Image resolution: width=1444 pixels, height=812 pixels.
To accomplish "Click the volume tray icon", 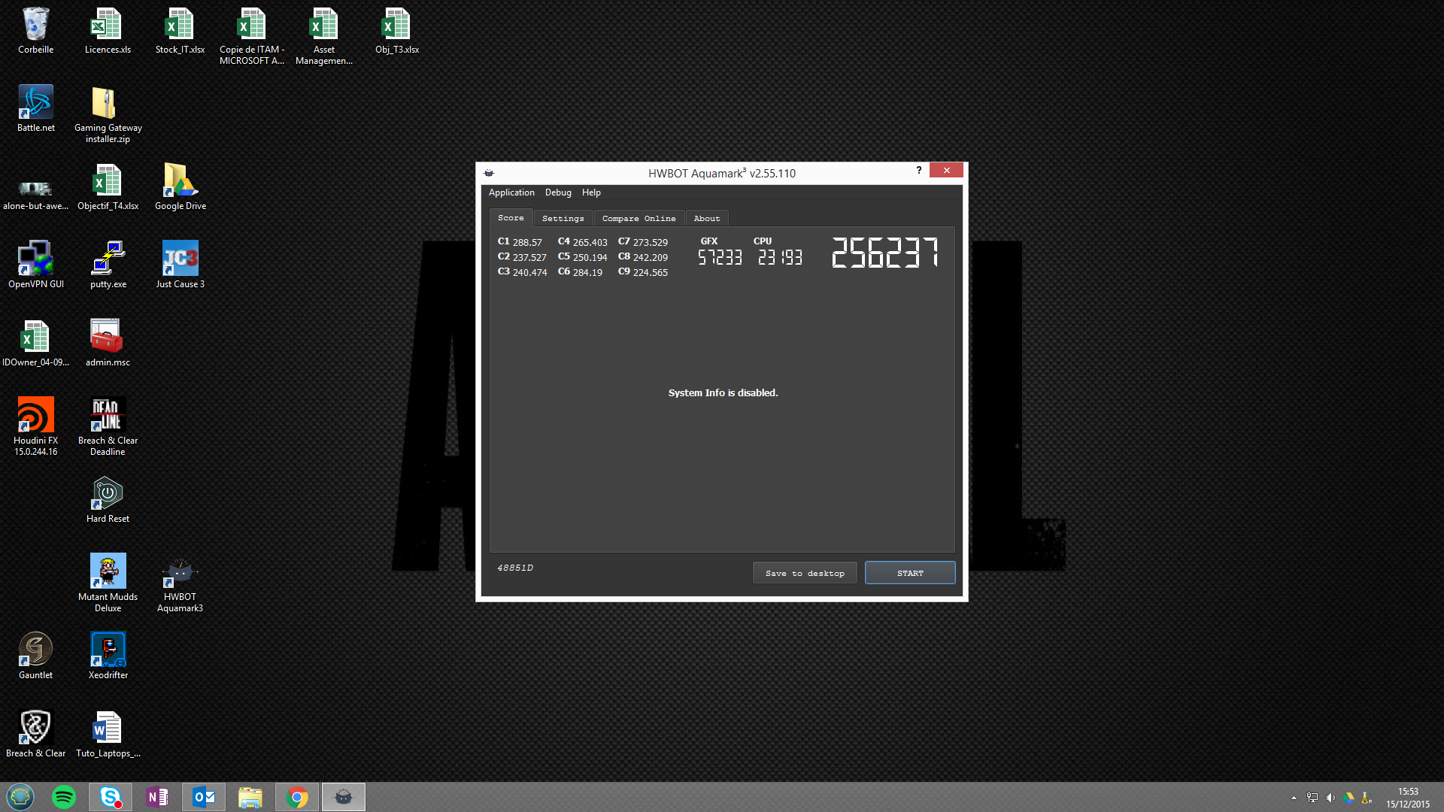I will click(1330, 798).
